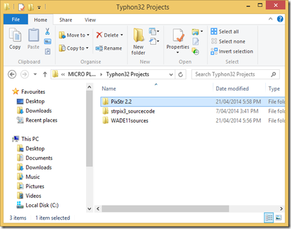
Task: Go up one folder level arrow
Action: [x=45, y=74]
